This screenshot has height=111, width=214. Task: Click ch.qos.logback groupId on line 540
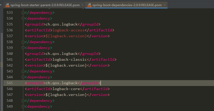point(62,54)
